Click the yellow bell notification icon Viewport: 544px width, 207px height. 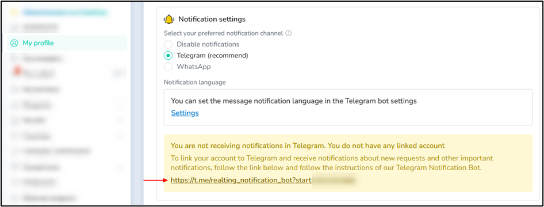click(x=169, y=19)
